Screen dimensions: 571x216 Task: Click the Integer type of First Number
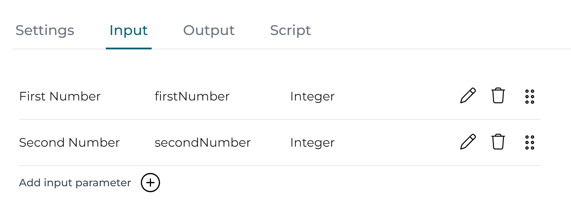click(x=312, y=96)
